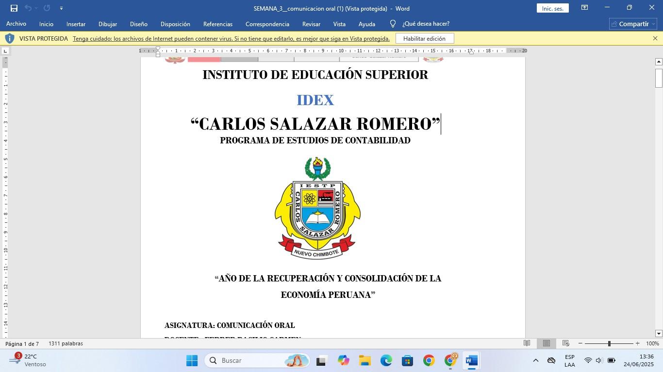663x372 pixels.
Task: Click the zoom out minus button
Action: 580,343
